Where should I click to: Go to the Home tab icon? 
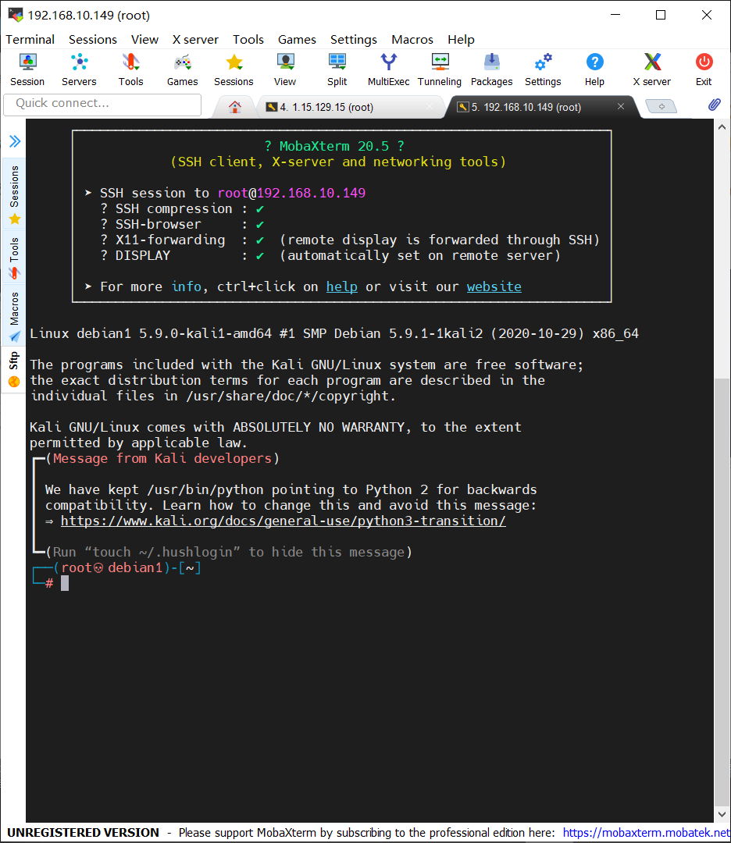pyautogui.click(x=234, y=107)
